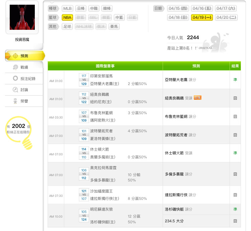
Task: Select the 足球 filter
Action: 67,26
